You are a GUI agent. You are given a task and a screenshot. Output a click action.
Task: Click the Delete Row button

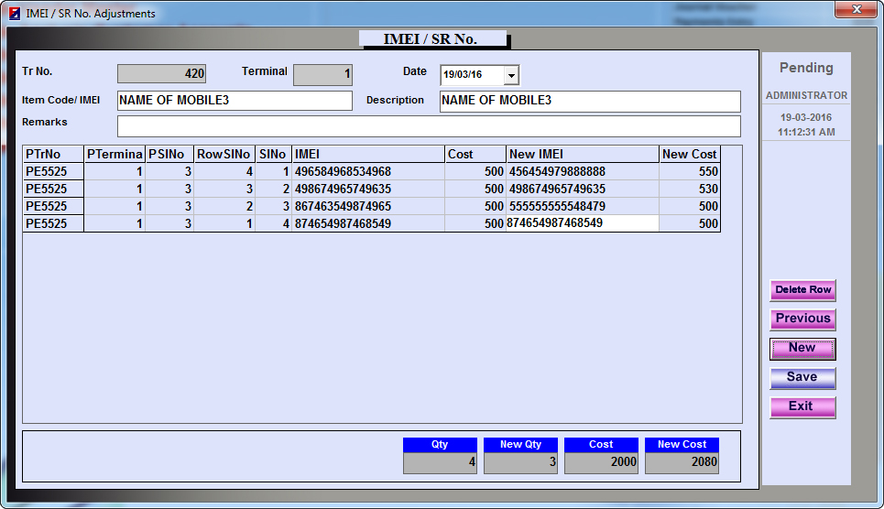(802, 290)
